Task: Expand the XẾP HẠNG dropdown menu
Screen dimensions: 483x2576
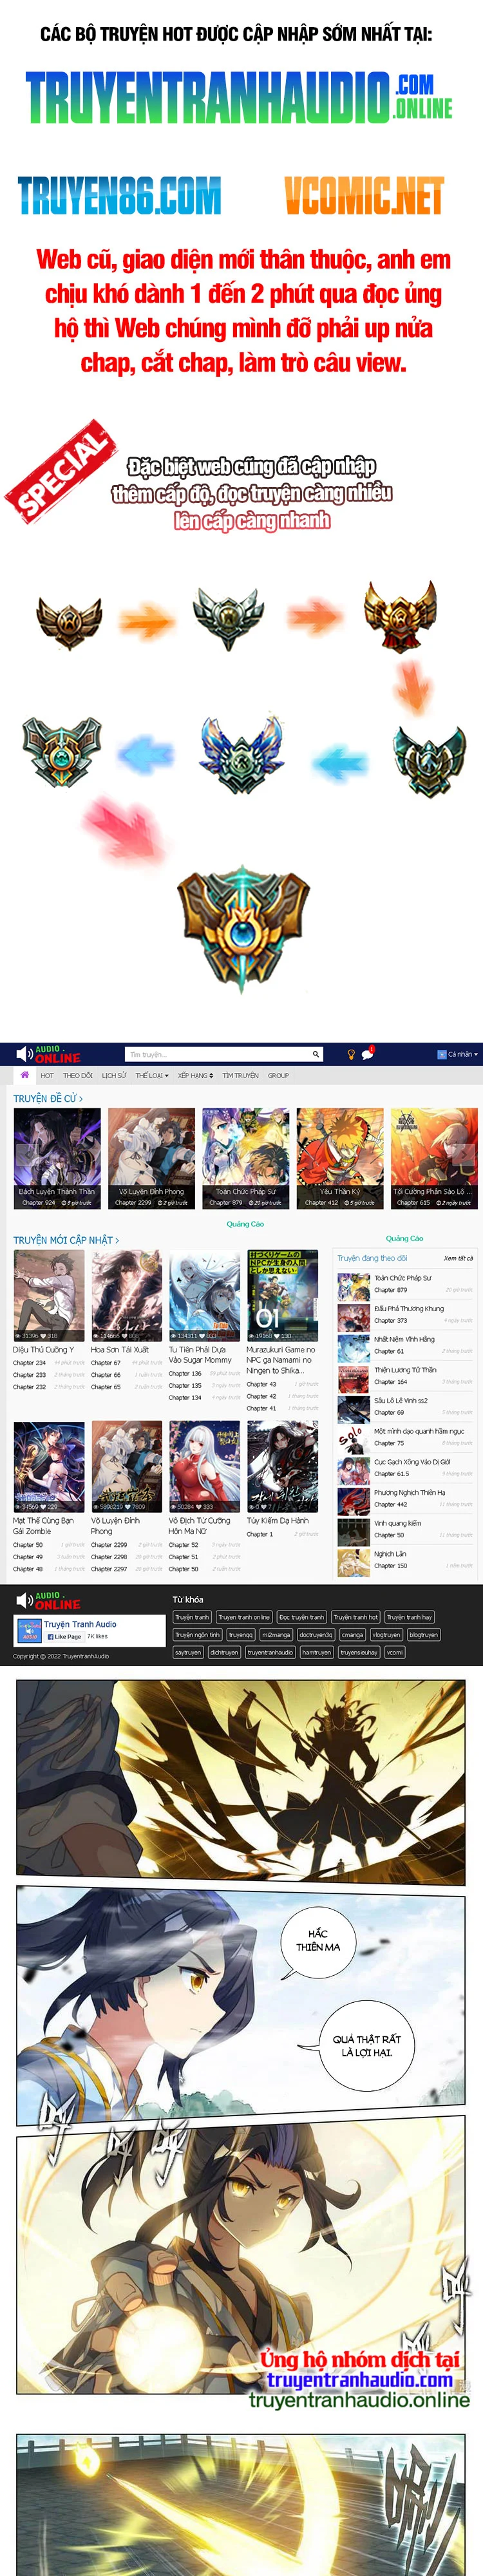Action: (x=195, y=1076)
